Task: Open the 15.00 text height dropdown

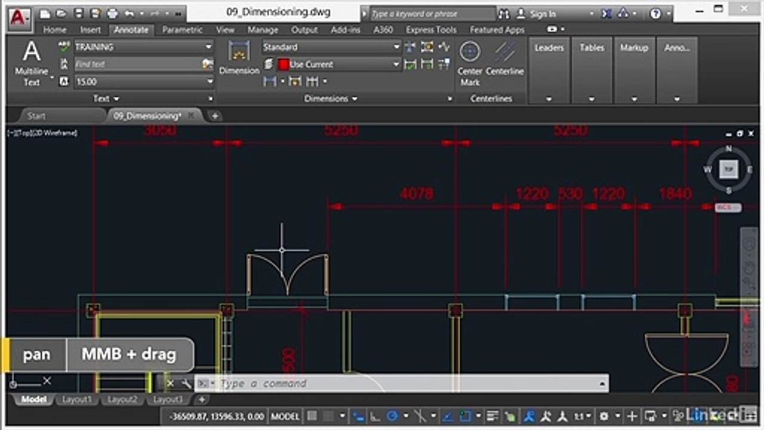Action: [209, 82]
